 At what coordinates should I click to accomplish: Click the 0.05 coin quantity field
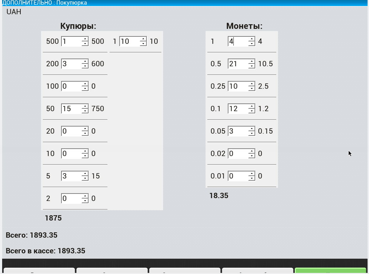tap(238, 131)
